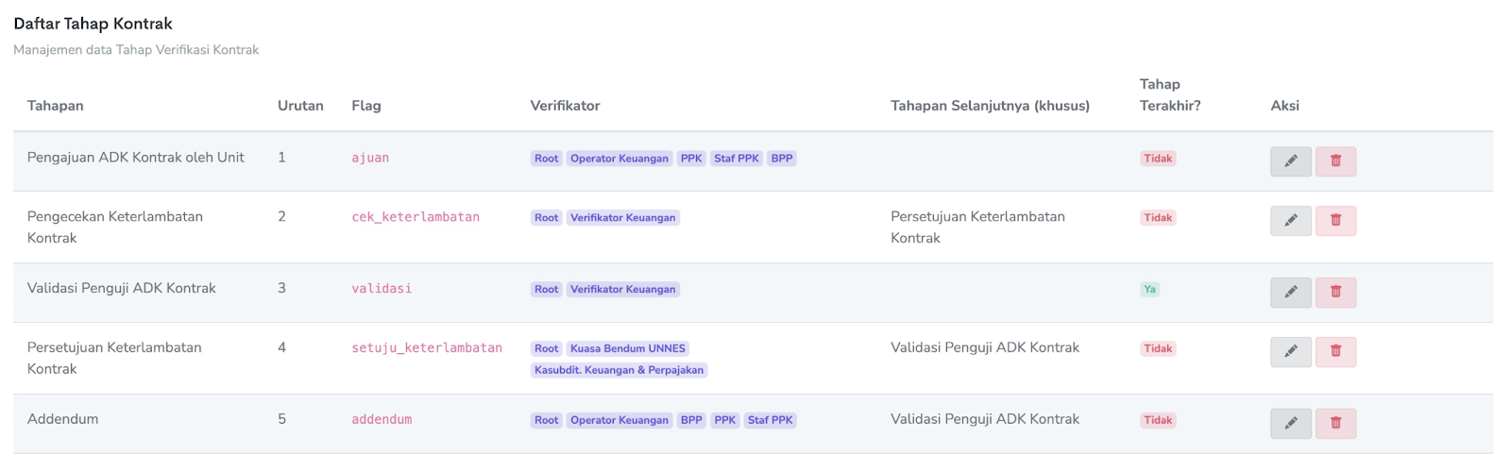Viewport: 1511px width, 471px height.
Task: Click pencil icon for cek_keterlambatan row
Action: pos(1290,221)
